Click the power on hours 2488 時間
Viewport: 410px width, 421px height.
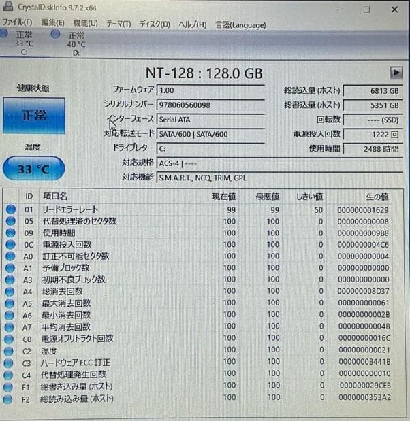click(x=373, y=149)
